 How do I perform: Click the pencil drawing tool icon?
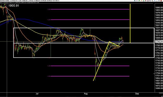click(141, 1)
